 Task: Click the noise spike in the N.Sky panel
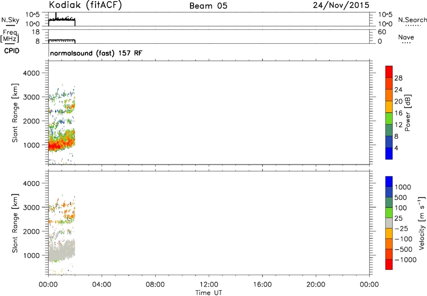click(x=56, y=15)
